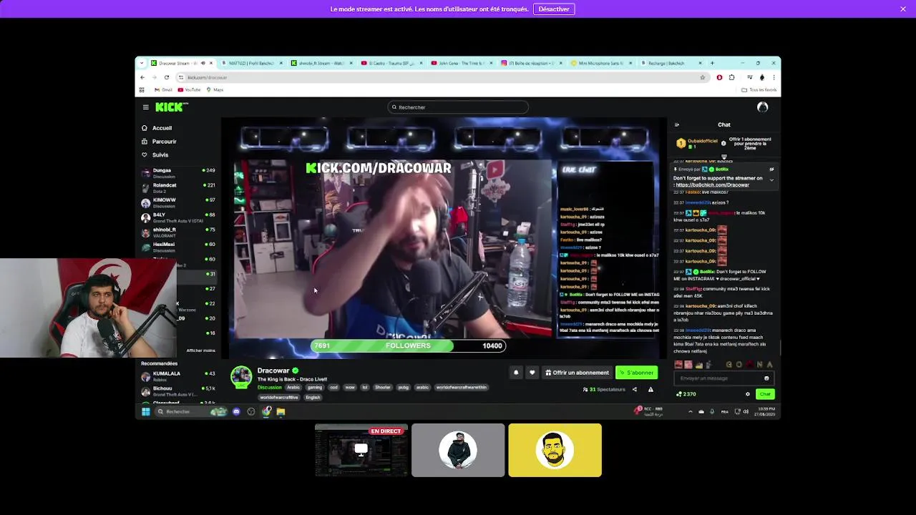Open a new browser tab with plus

point(712,63)
